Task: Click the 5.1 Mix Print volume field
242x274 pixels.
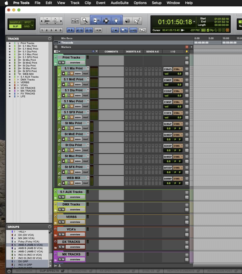Action: point(173,74)
